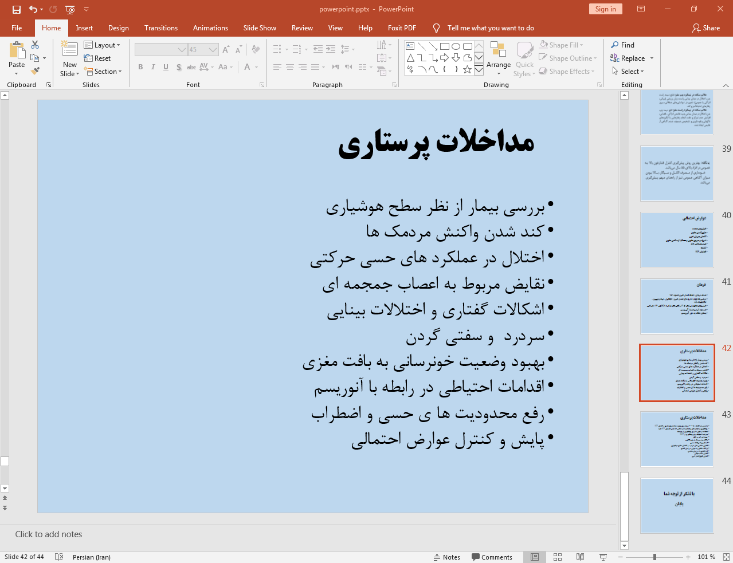Toggle text Shadow

pyautogui.click(x=179, y=67)
